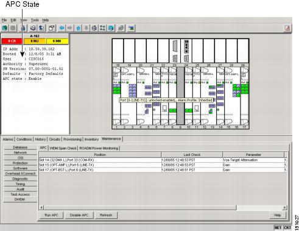Click the lock node icon in toolbar

pos(23,28)
